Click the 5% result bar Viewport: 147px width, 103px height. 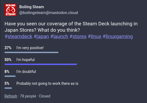coord(8,88)
